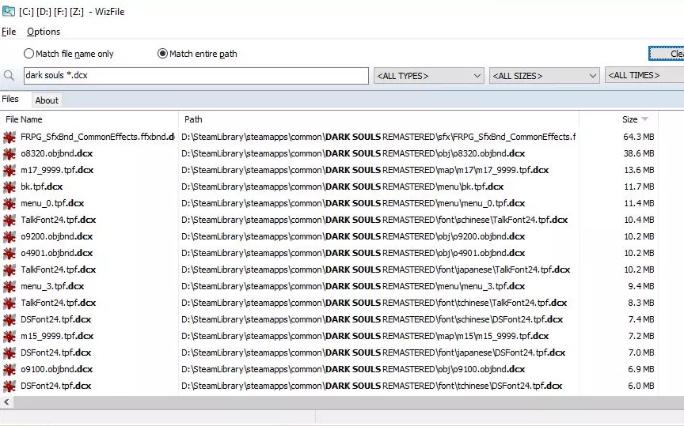Click file icon next to m15_9999.tpf.dcx
The width and height of the screenshot is (684, 426).
(9, 336)
